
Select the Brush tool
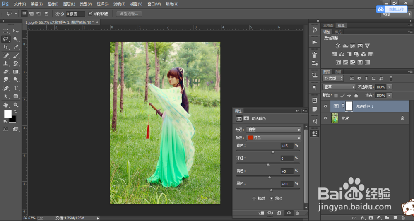(x=16, y=56)
